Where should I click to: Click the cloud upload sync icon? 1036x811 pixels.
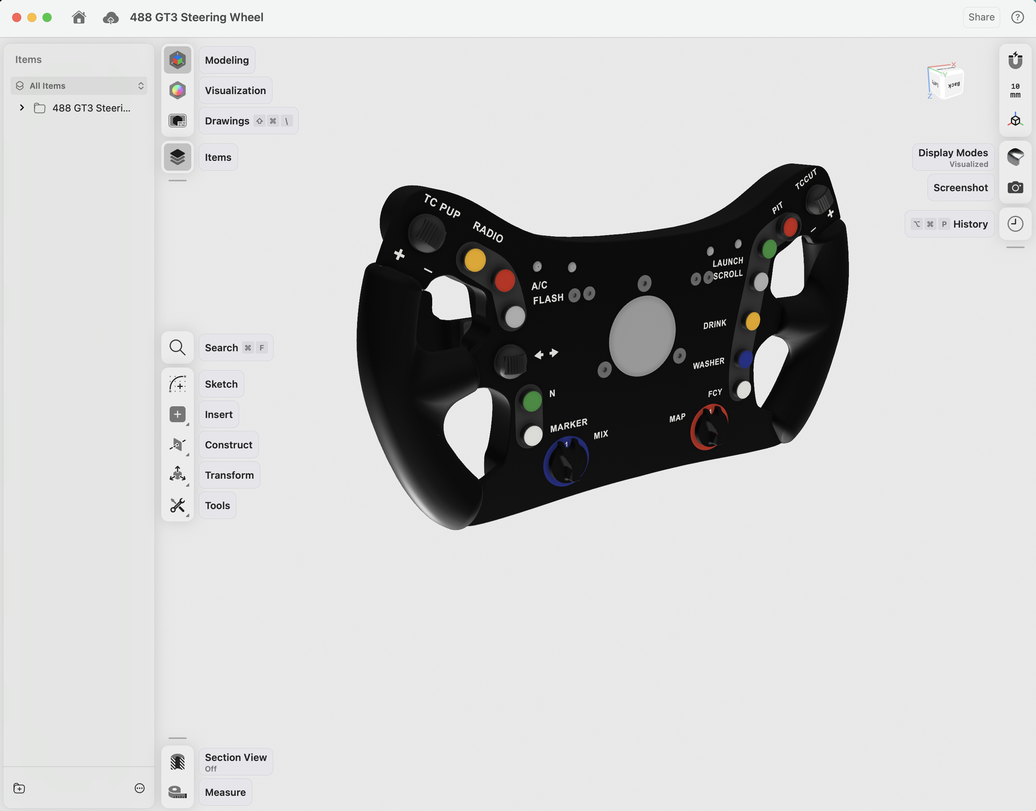pyautogui.click(x=110, y=17)
